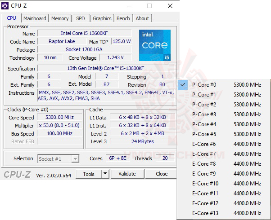The width and height of the screenshot is (271, 220).
Task: Click the Instructions list field
Action: click(106, 96)
